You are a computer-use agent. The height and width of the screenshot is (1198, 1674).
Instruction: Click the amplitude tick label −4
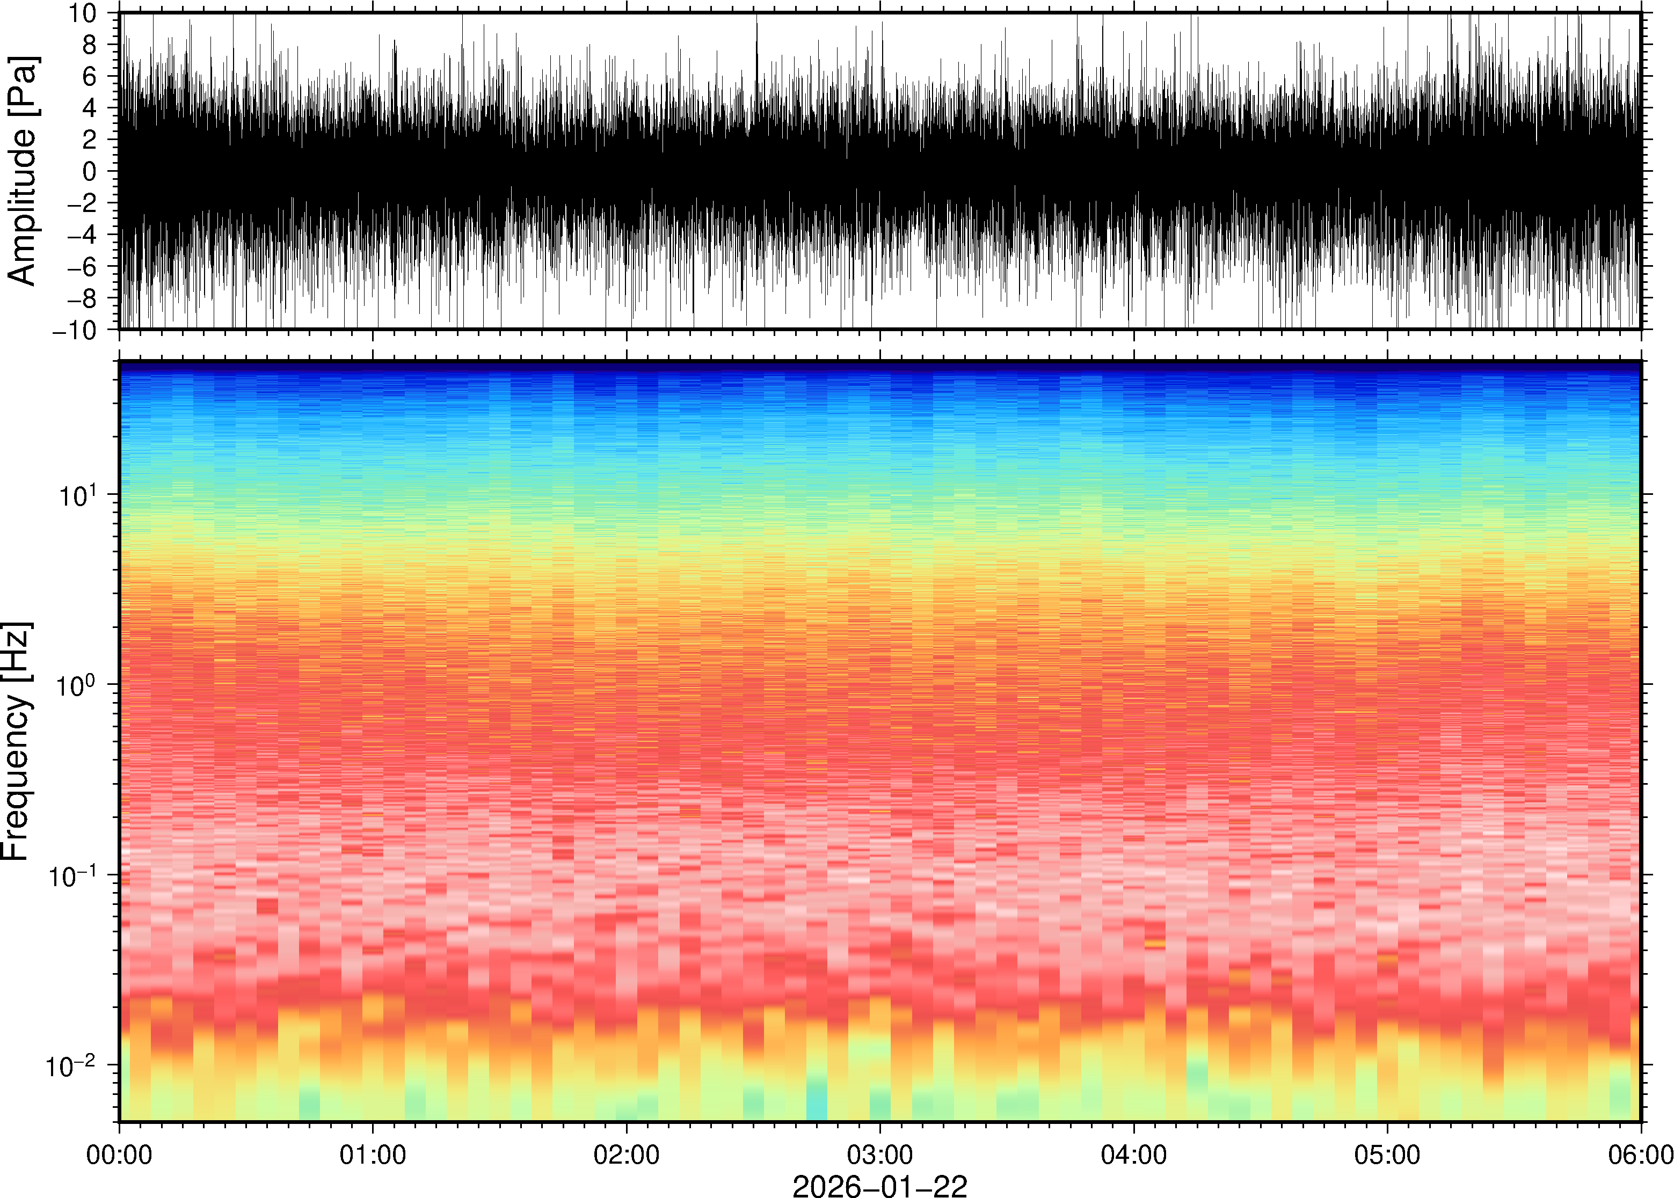pos(81,235)
